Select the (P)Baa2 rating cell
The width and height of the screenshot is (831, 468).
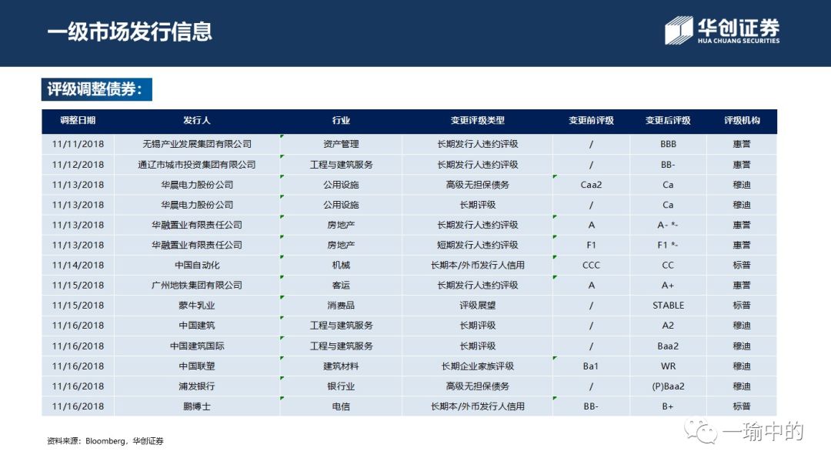click(669, 386)
